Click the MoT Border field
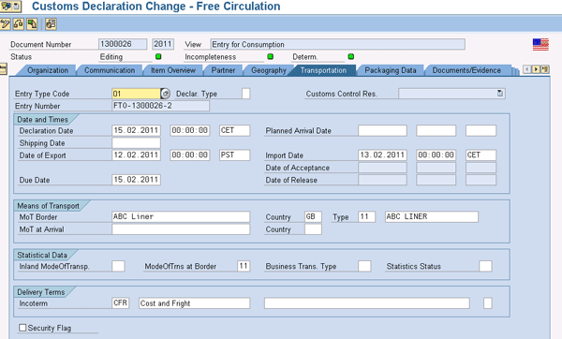The image size is (562, 339). [x=181, y=217]
